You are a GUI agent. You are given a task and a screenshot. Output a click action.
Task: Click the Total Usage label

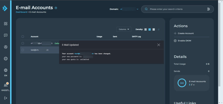coord(180,64)
